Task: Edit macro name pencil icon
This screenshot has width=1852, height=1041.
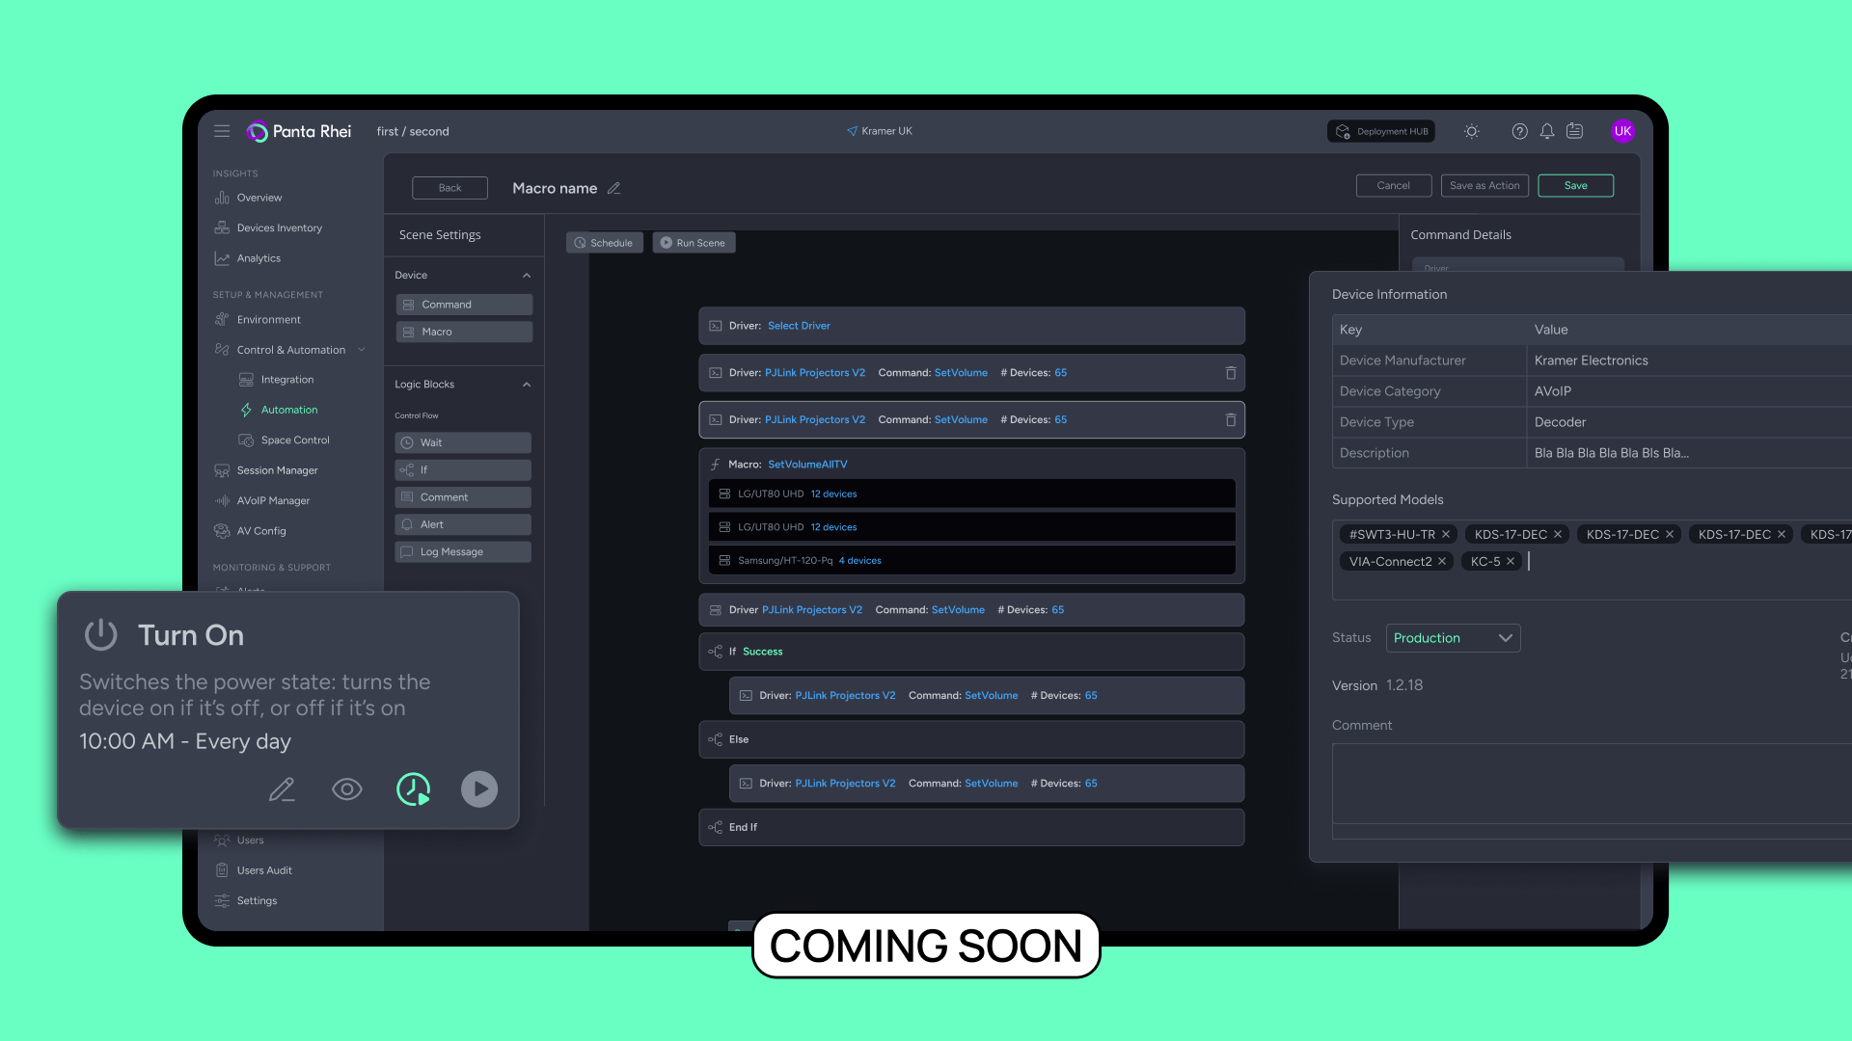Action: [x=613, y=188]
